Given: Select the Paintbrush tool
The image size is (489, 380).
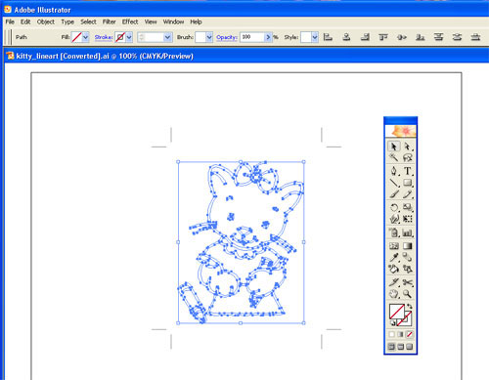Looking at the screenshot, I should tap(394, 194).
